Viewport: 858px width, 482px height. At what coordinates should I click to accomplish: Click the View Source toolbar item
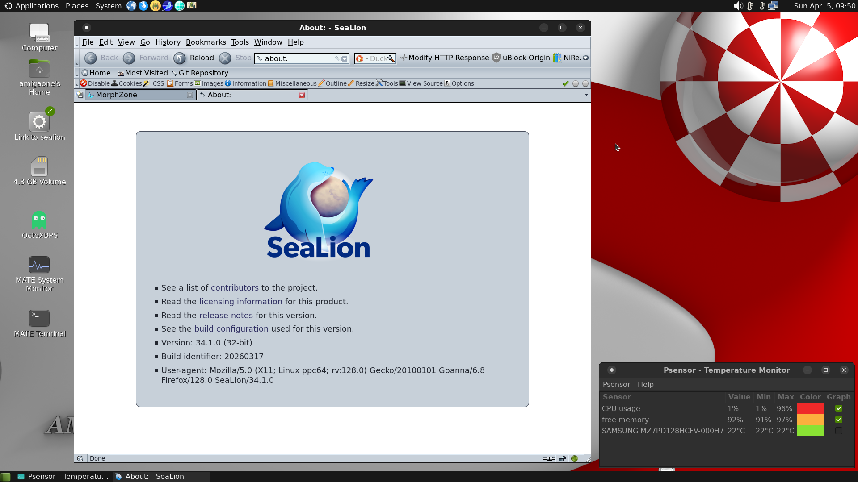[x=421, y=83]
